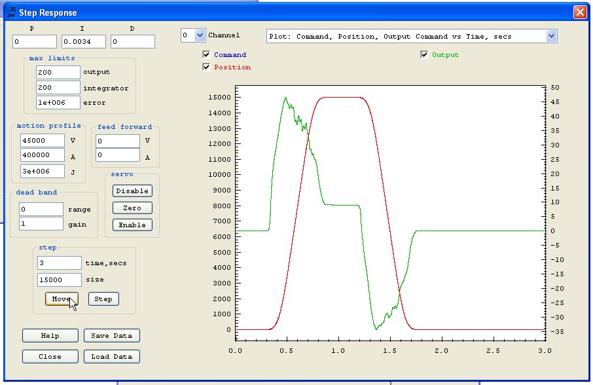Toggle the Position plot checkbox
This screenshot has width=593, height=385.
(207, 67)
